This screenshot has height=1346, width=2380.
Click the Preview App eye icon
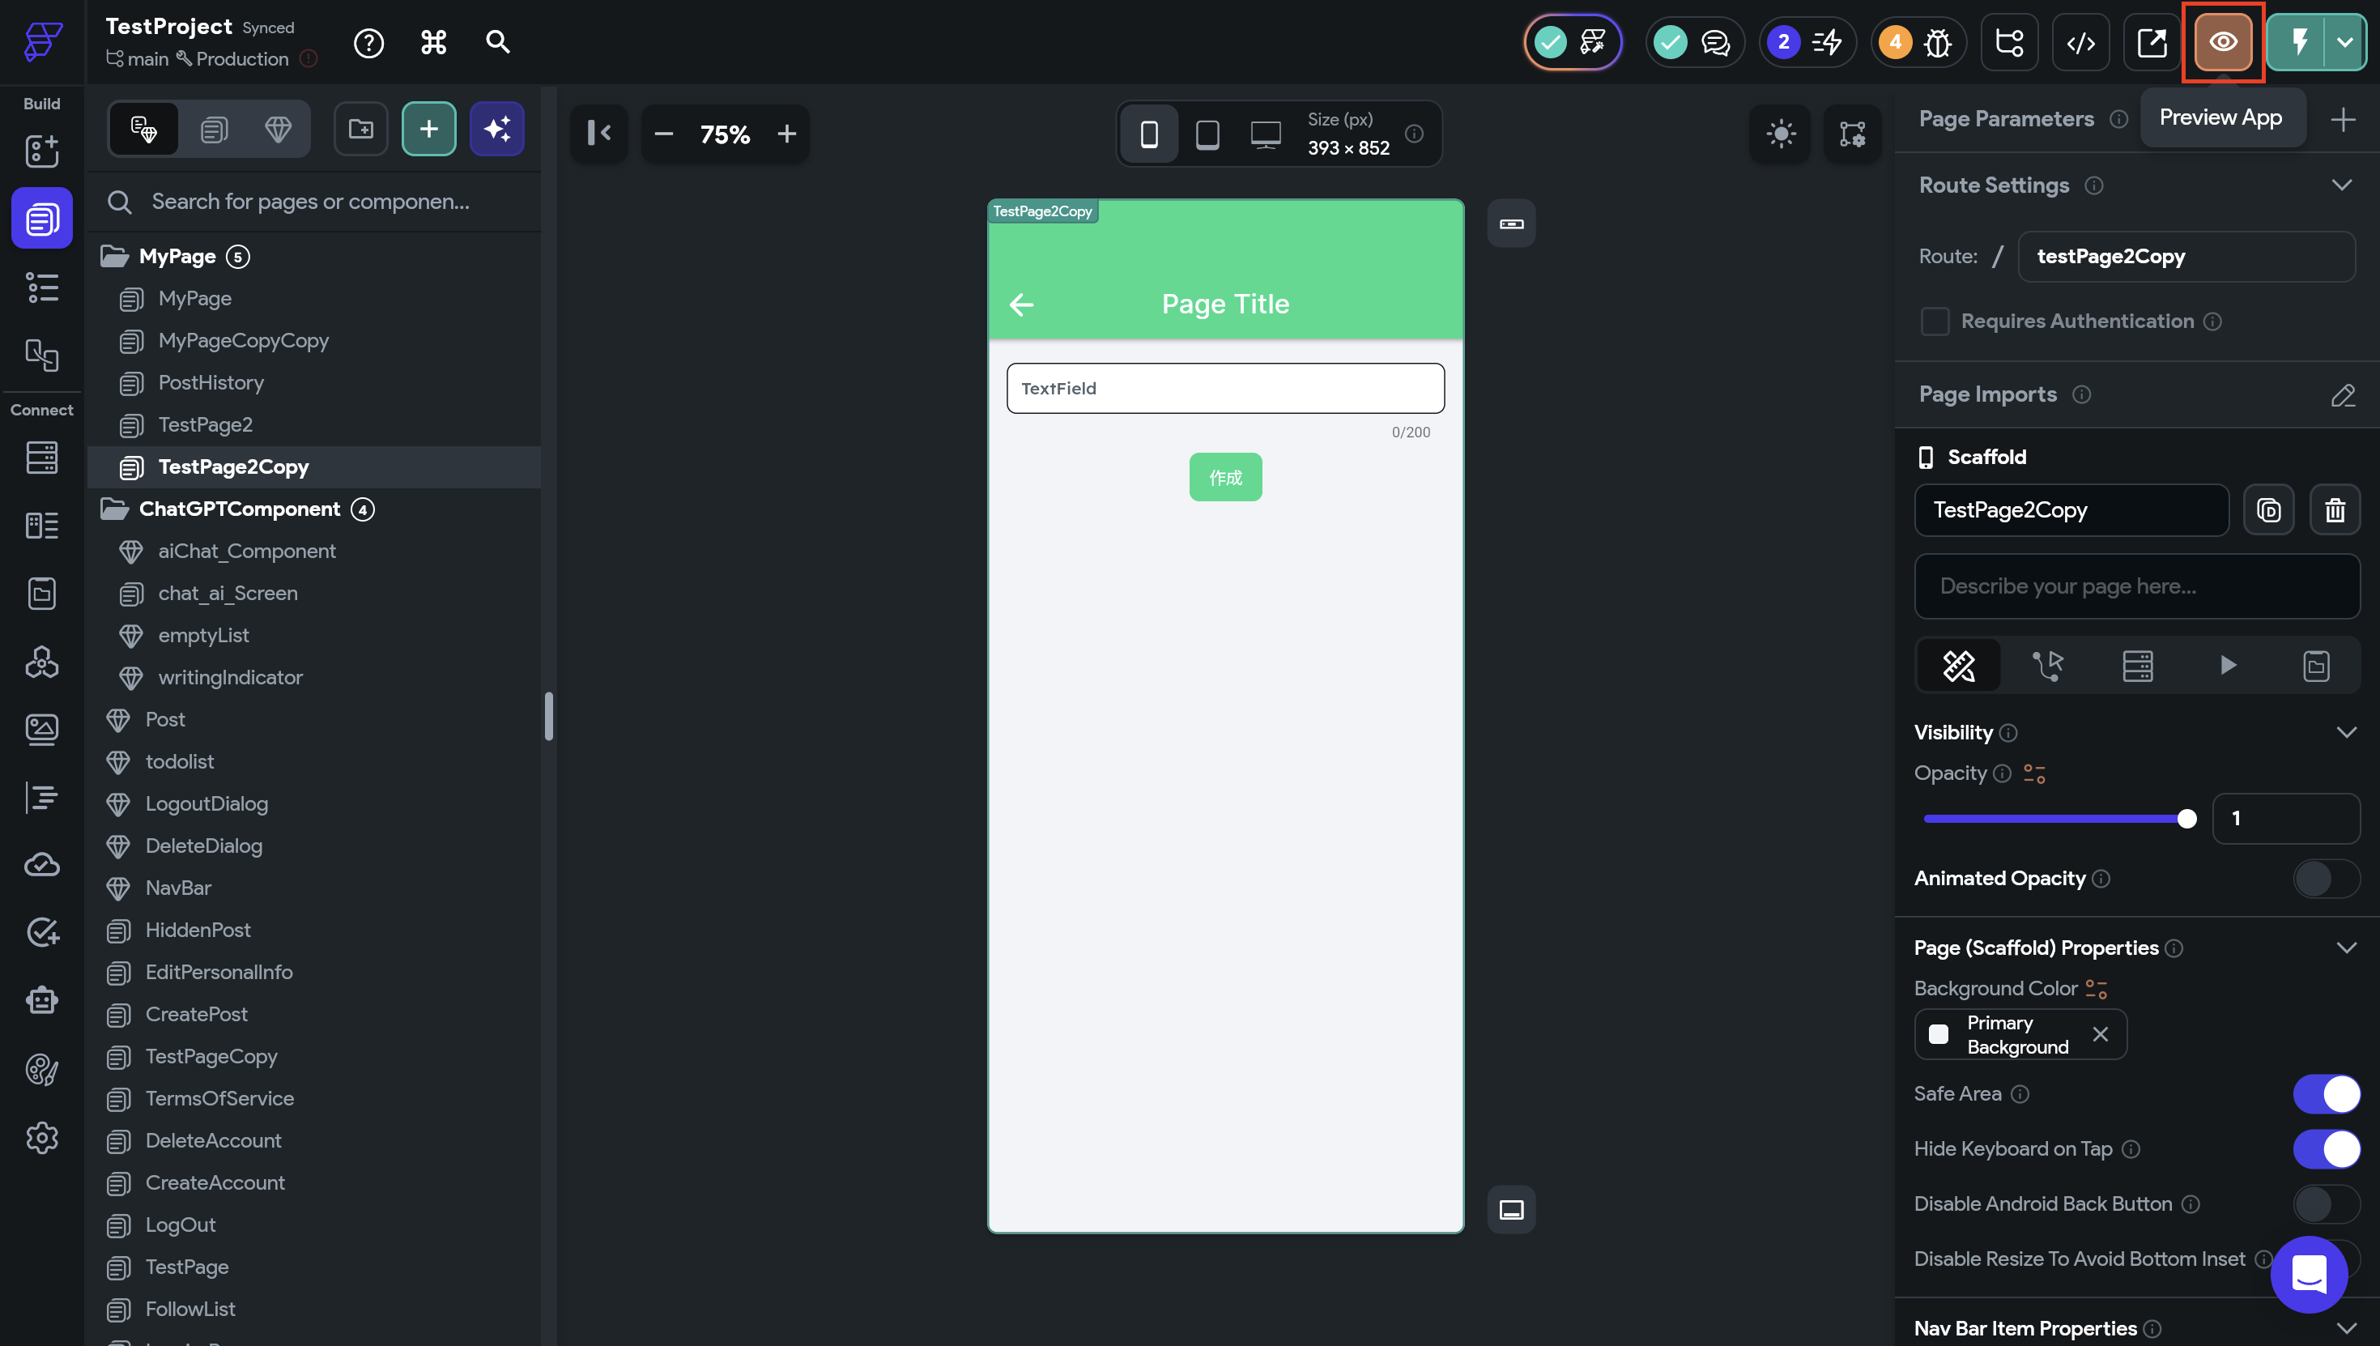click(x=2222, y=43)
